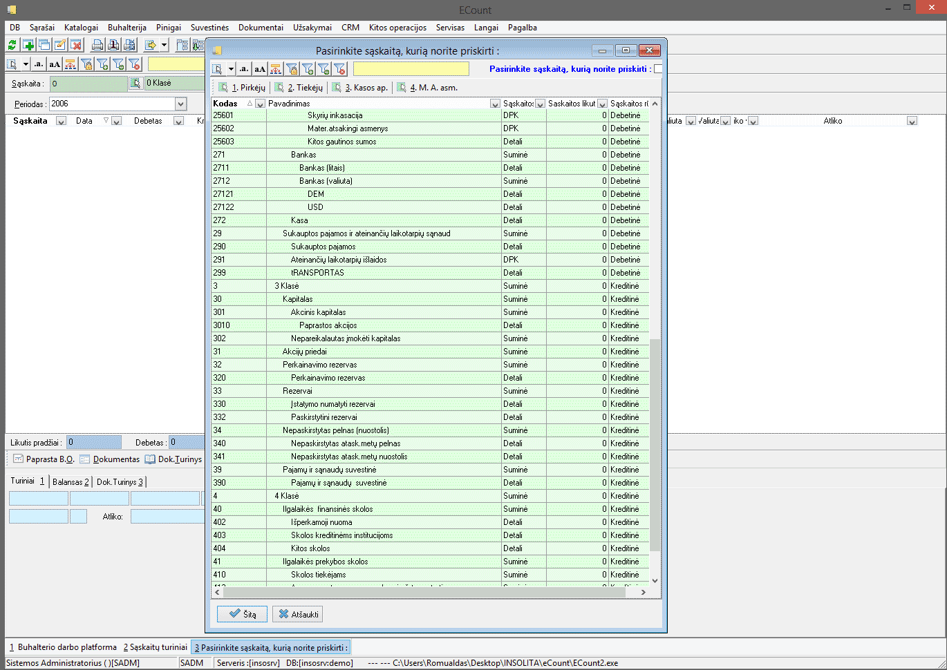
Task: Open the Buhalterija menu
Action: pos(126,28)
